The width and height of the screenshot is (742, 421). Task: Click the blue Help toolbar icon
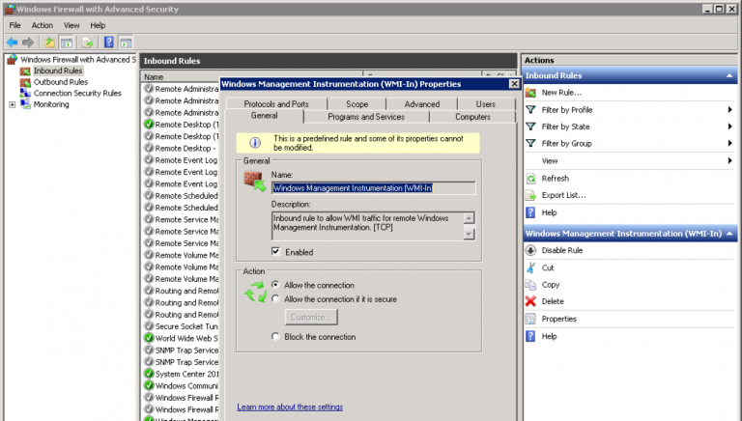[x=109, y=42]
